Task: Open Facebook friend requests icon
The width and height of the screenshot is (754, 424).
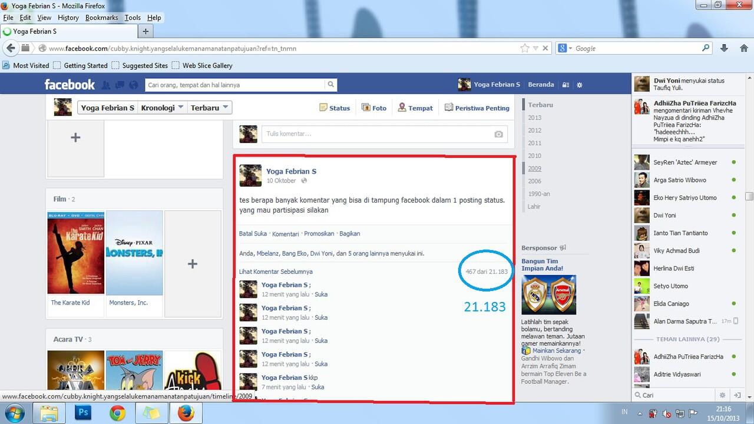Action: click(x=106, y=85)
